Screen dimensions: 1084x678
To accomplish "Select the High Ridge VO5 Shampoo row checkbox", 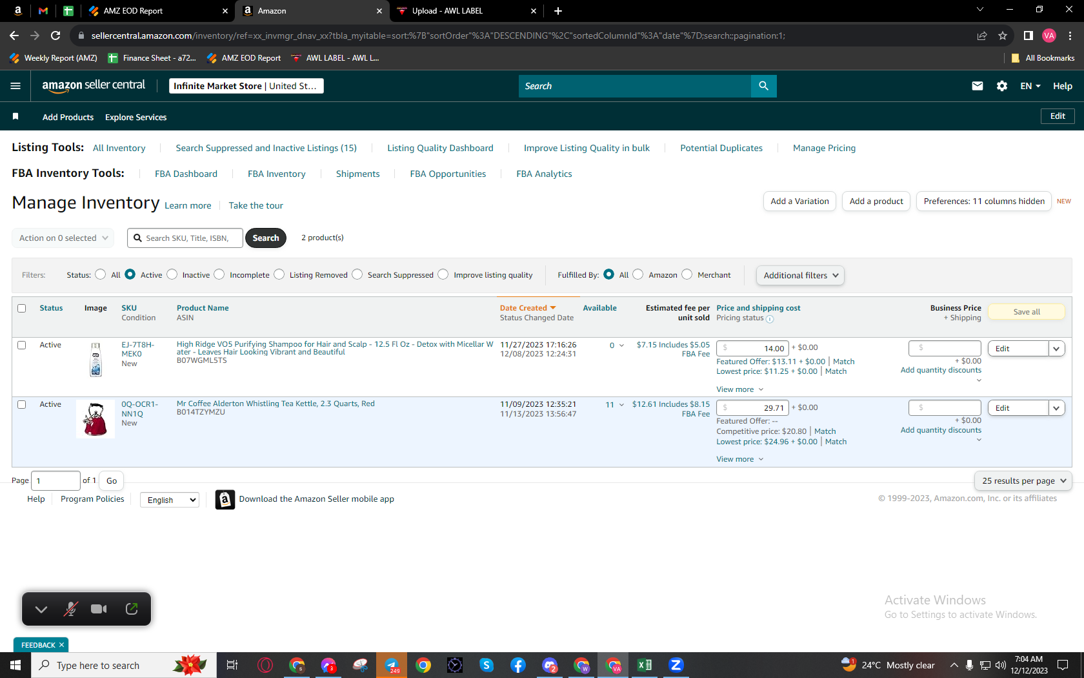I will (x=21, y=345).
